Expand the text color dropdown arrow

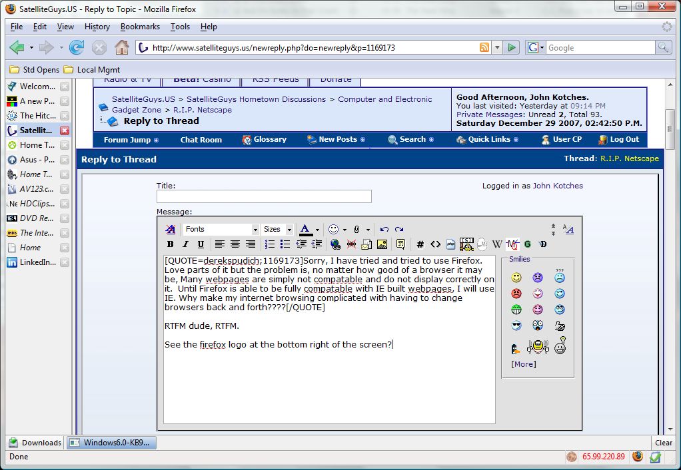click(x=317, y=230)
